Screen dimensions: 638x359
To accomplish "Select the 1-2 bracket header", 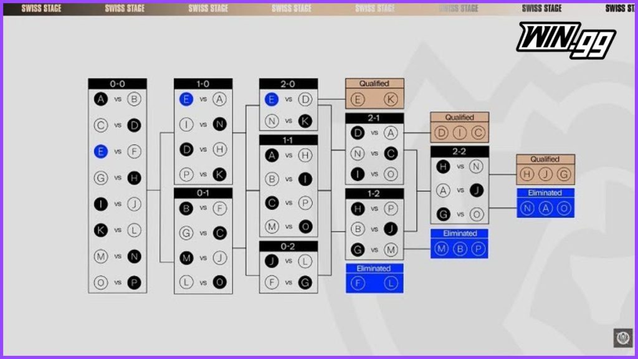I will [x=374, y=193].
